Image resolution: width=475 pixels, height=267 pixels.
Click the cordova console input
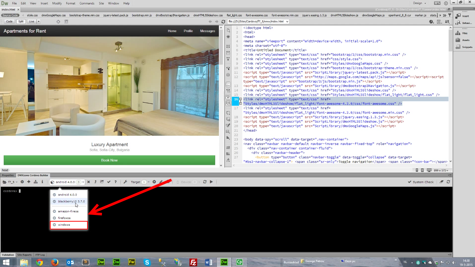[x=20, y=191]
